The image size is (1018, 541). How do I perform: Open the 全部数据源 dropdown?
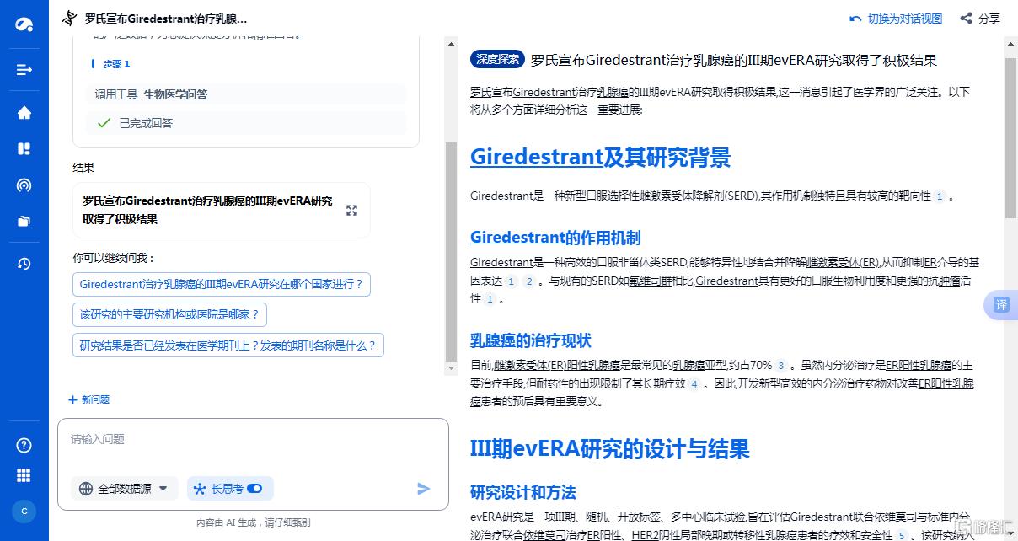click(125, 489)
